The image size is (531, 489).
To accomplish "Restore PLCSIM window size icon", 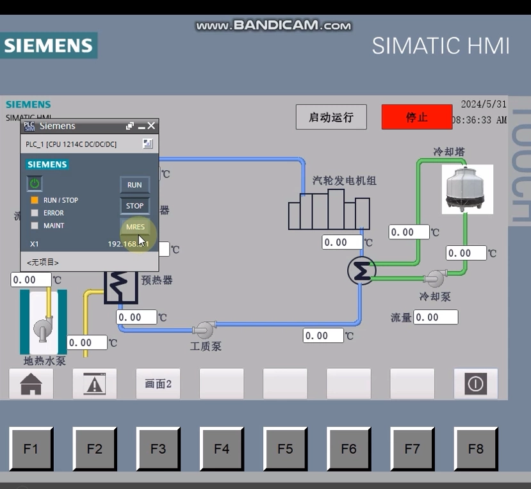I will (129, 126).
